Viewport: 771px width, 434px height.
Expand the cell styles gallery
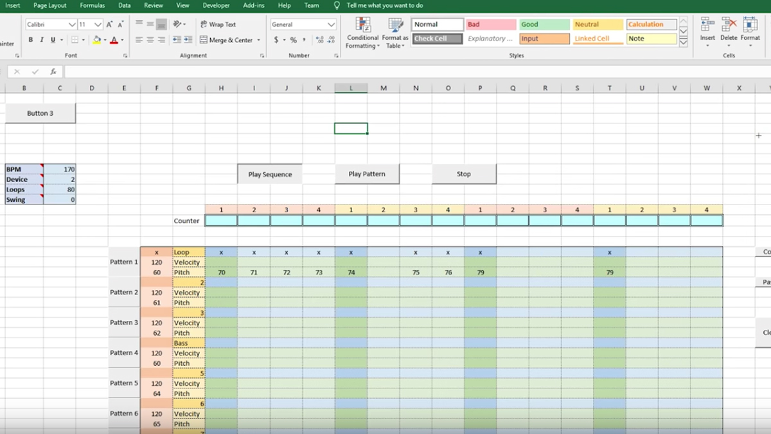683,42
